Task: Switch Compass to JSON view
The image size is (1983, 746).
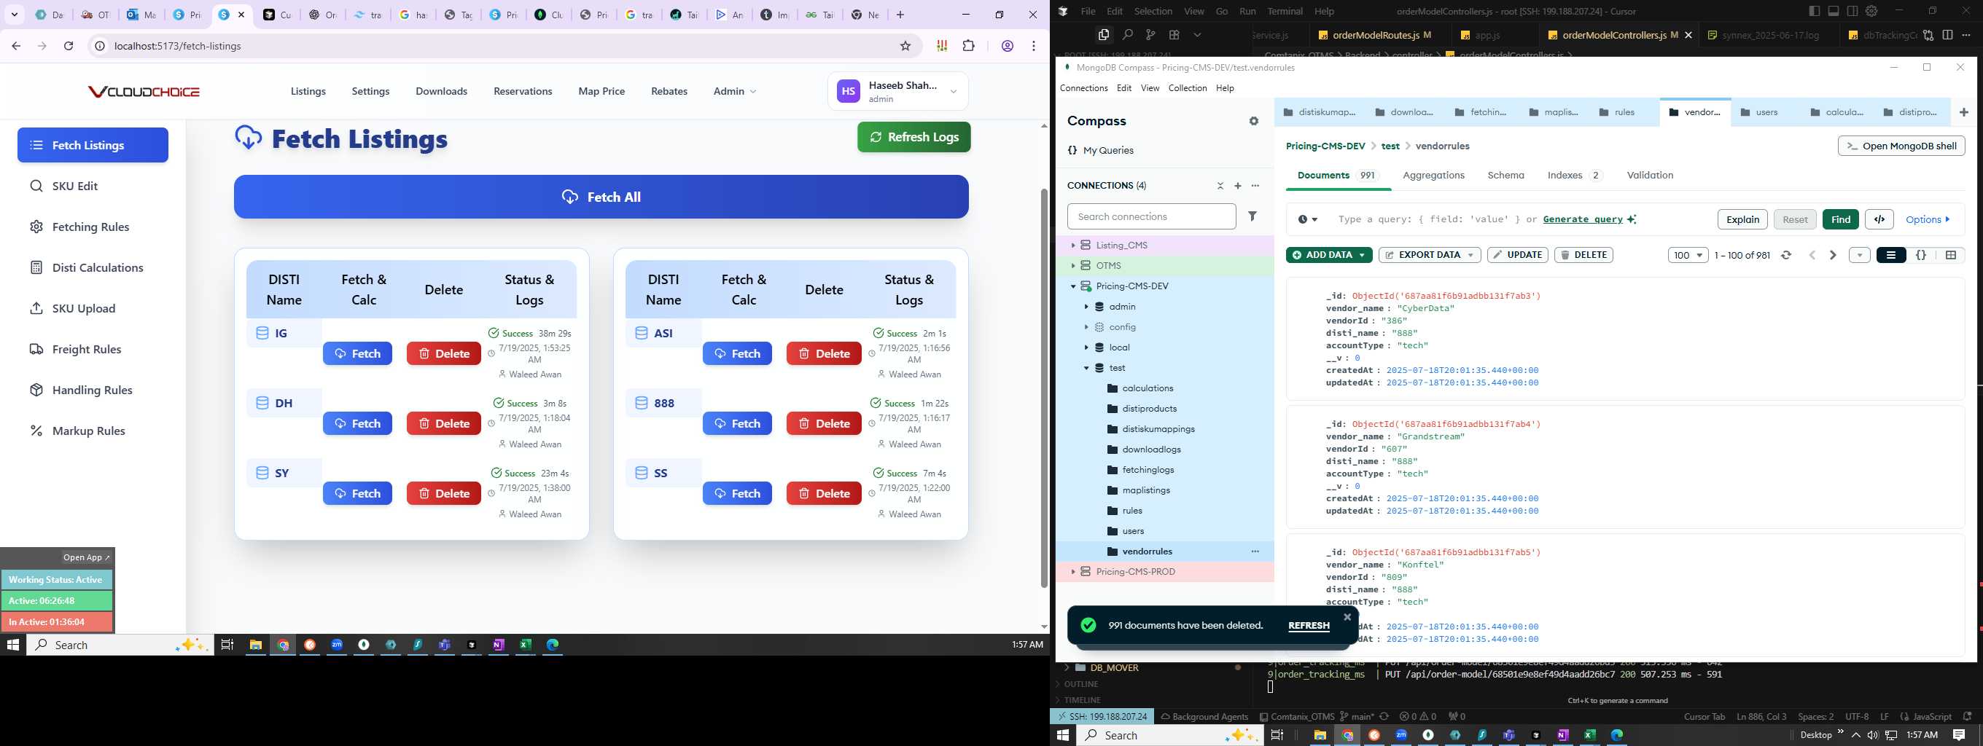Action: click(x=1920, y=255)
